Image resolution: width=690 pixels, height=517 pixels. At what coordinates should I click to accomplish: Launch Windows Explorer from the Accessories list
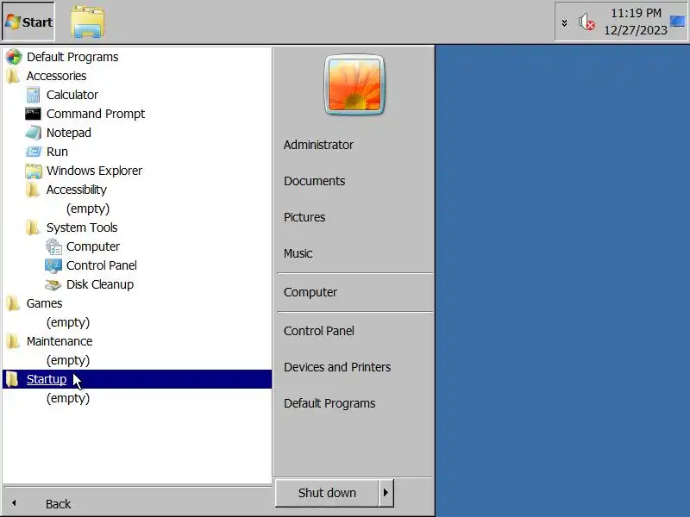[94, 171]
